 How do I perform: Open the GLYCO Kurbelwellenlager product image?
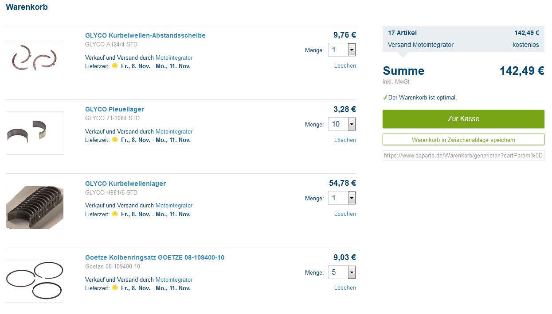coord(35,207)
